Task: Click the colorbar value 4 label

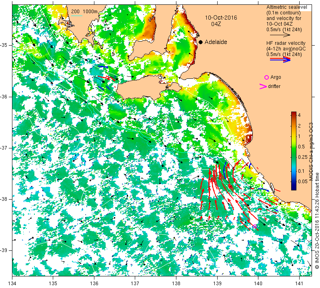Action: pos(299,115)
